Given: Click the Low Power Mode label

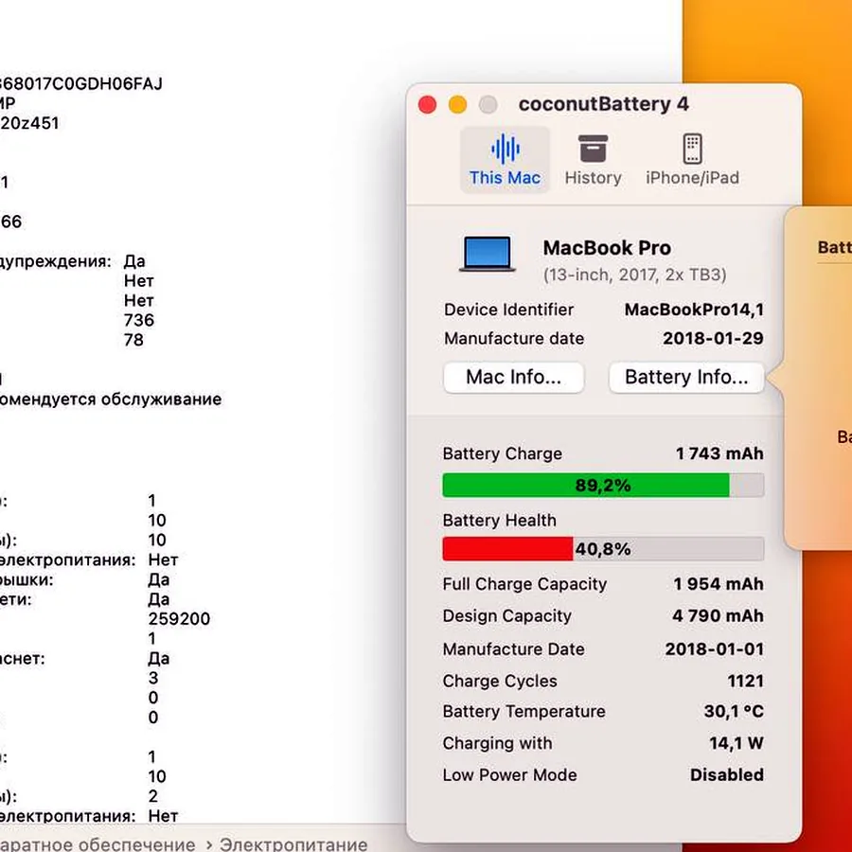Looking at the screenshot, I should [509, 774].
